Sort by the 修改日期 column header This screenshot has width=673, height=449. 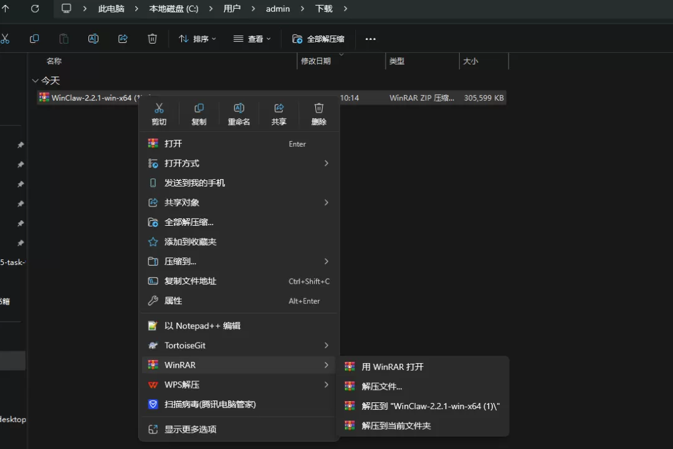pyautogui.click(x=316, y=61)
